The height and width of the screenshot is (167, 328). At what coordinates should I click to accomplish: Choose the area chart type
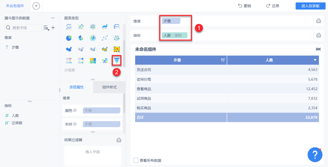(x=105, y=26)
